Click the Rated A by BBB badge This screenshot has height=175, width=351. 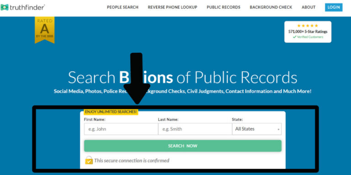click(44, 30)
